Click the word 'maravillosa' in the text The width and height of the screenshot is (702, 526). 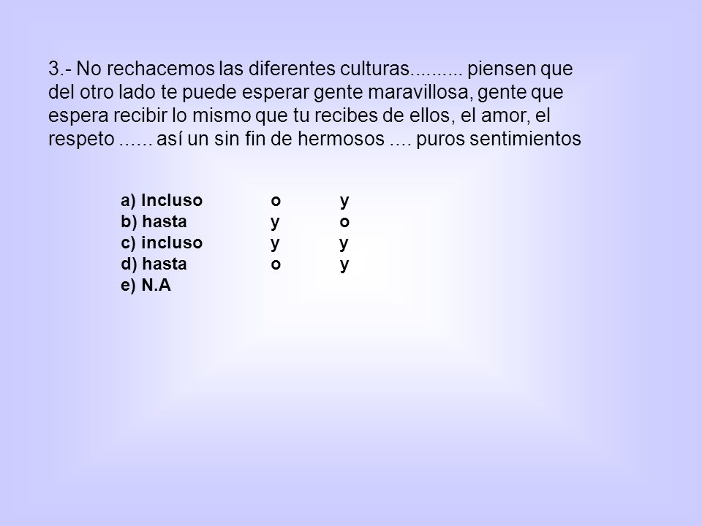pyautogui.click(x=420, y=92)
